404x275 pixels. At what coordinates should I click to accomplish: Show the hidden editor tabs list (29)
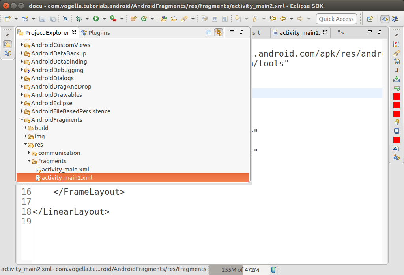point(340,32)
